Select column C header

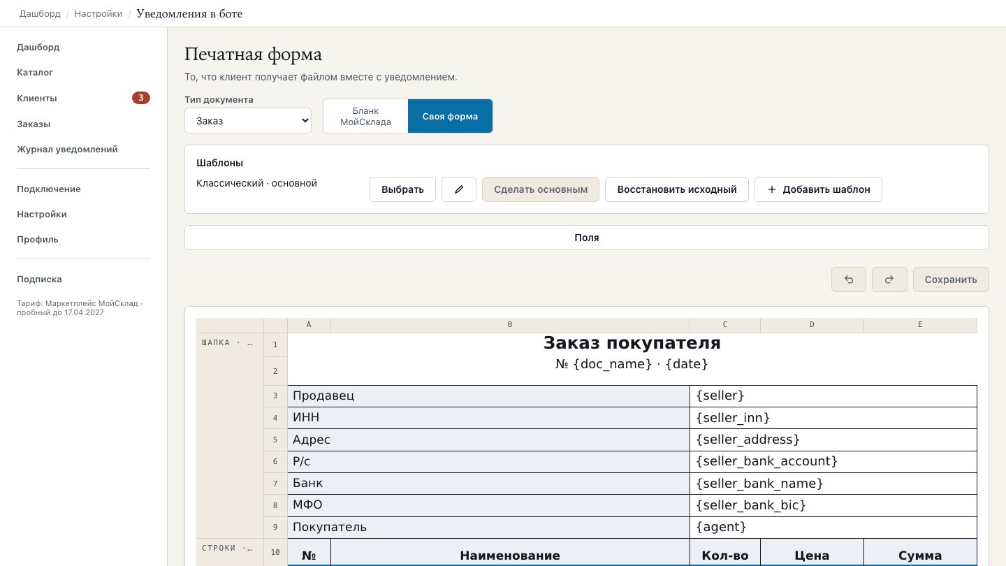(x=725, y=325)
